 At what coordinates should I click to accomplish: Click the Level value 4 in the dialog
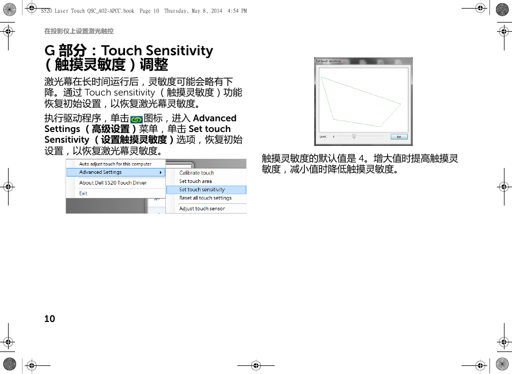pyautogui.click(x=333, y=136)
